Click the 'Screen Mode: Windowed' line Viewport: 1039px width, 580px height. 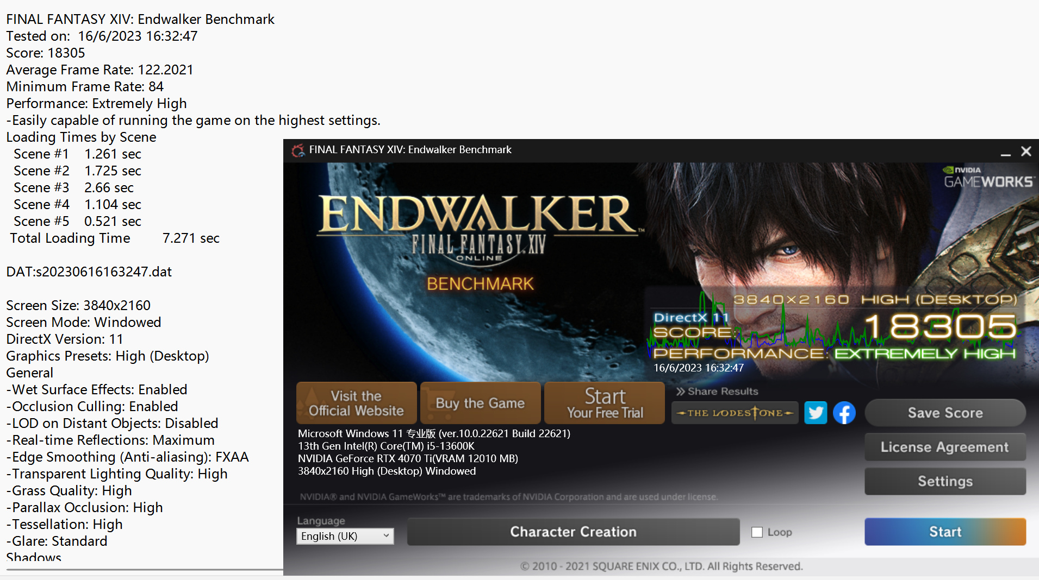84,323
